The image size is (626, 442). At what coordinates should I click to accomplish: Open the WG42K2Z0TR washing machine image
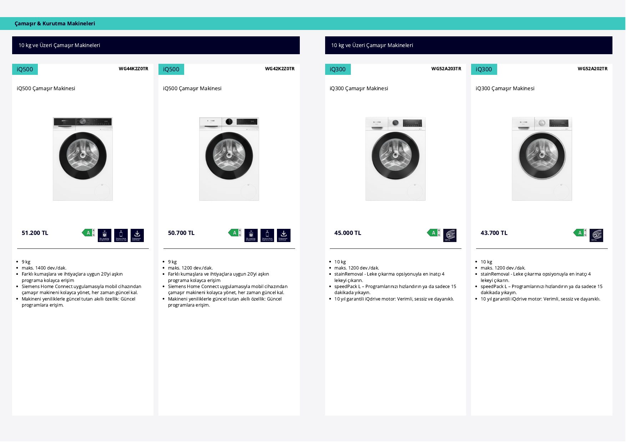229,159
